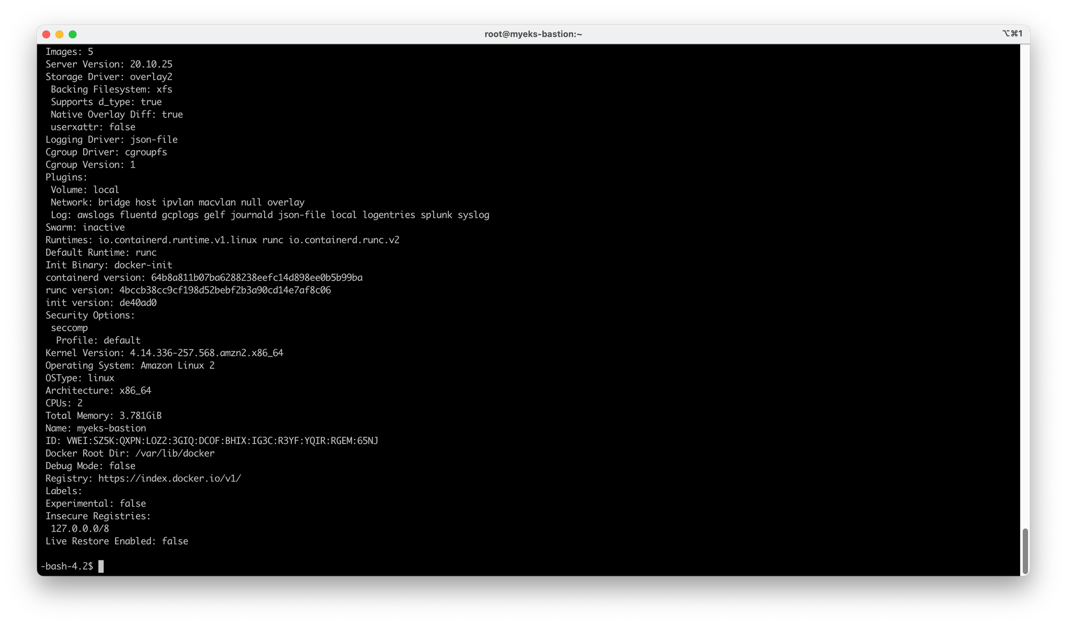This screenshot has width=1067, height=625.
Task: Click the yellow minimize window button
Action: pos(59,34)
